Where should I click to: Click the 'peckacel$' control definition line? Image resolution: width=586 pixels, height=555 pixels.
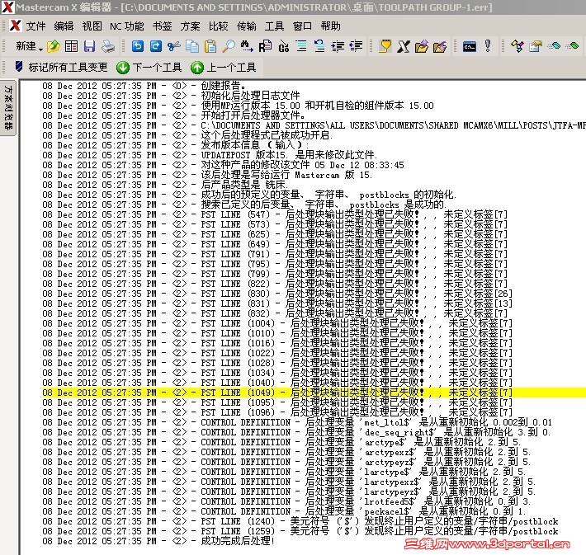click(284, 511)
